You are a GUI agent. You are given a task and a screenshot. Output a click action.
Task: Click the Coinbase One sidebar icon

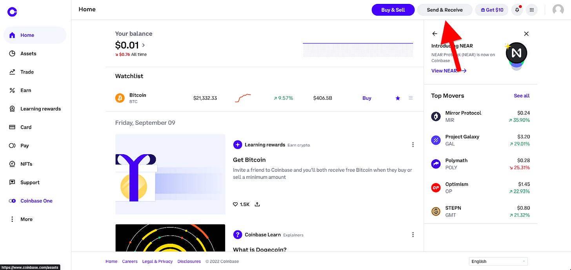(12, 201)
